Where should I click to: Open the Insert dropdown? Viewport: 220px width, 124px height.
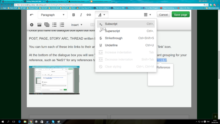(77, 25)
